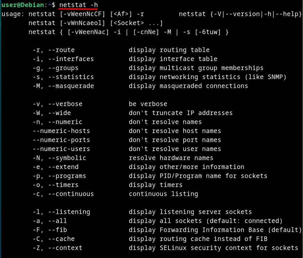Select the --verbose option flag
This screenshot has height=258, width=303.
coord(65,104)
